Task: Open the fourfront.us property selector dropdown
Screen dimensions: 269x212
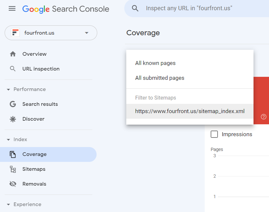Action: (x=51, y=33)
